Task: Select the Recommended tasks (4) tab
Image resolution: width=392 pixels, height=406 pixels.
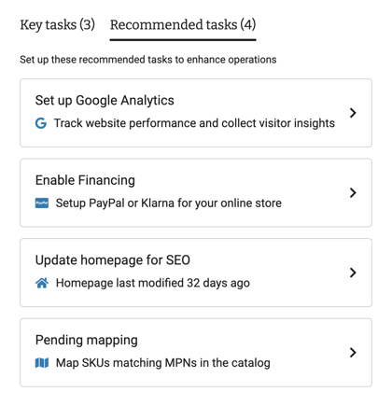Action: (x=183, y=25)
